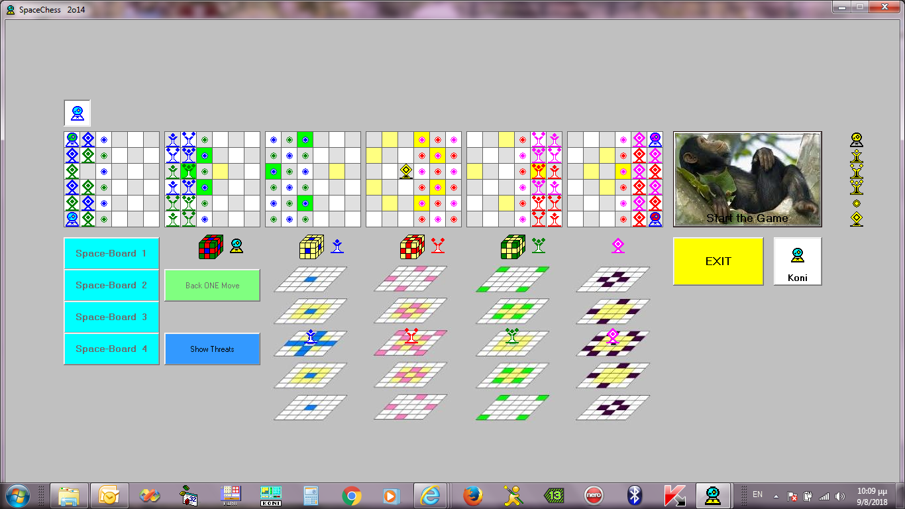
Task: Click the top yellow piece in right column
Action: click(x=856, y=140)
